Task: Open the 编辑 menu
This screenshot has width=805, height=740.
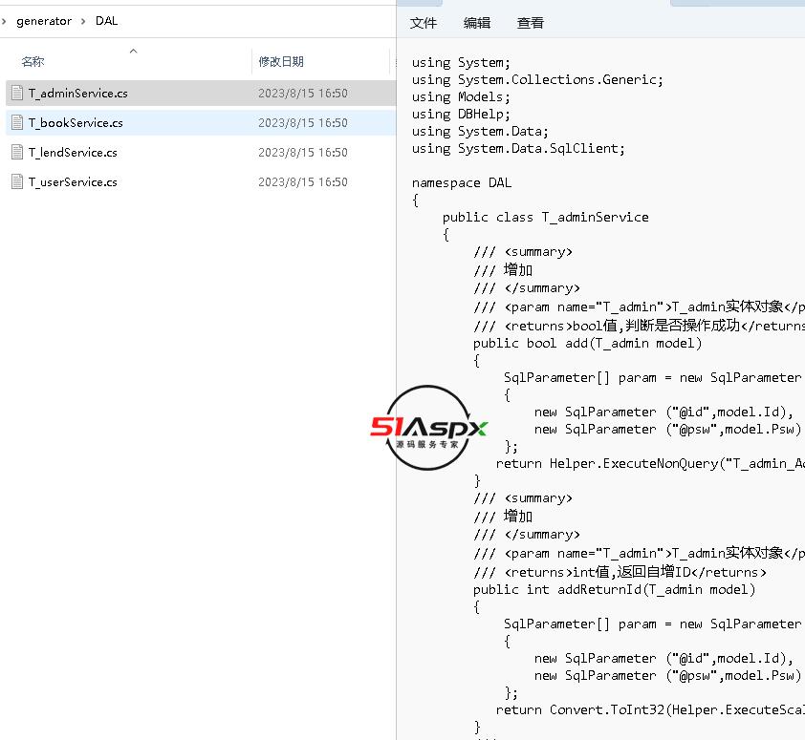Action: [477, 23]
